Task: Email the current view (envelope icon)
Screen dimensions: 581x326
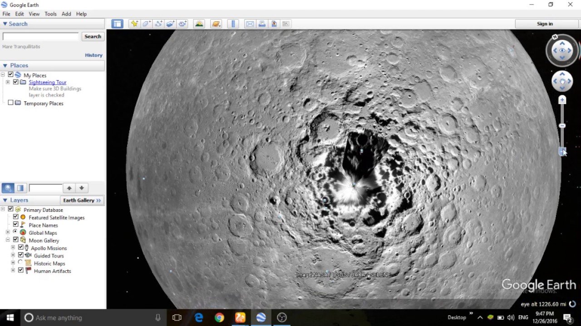Action: (x=250, y=24)
